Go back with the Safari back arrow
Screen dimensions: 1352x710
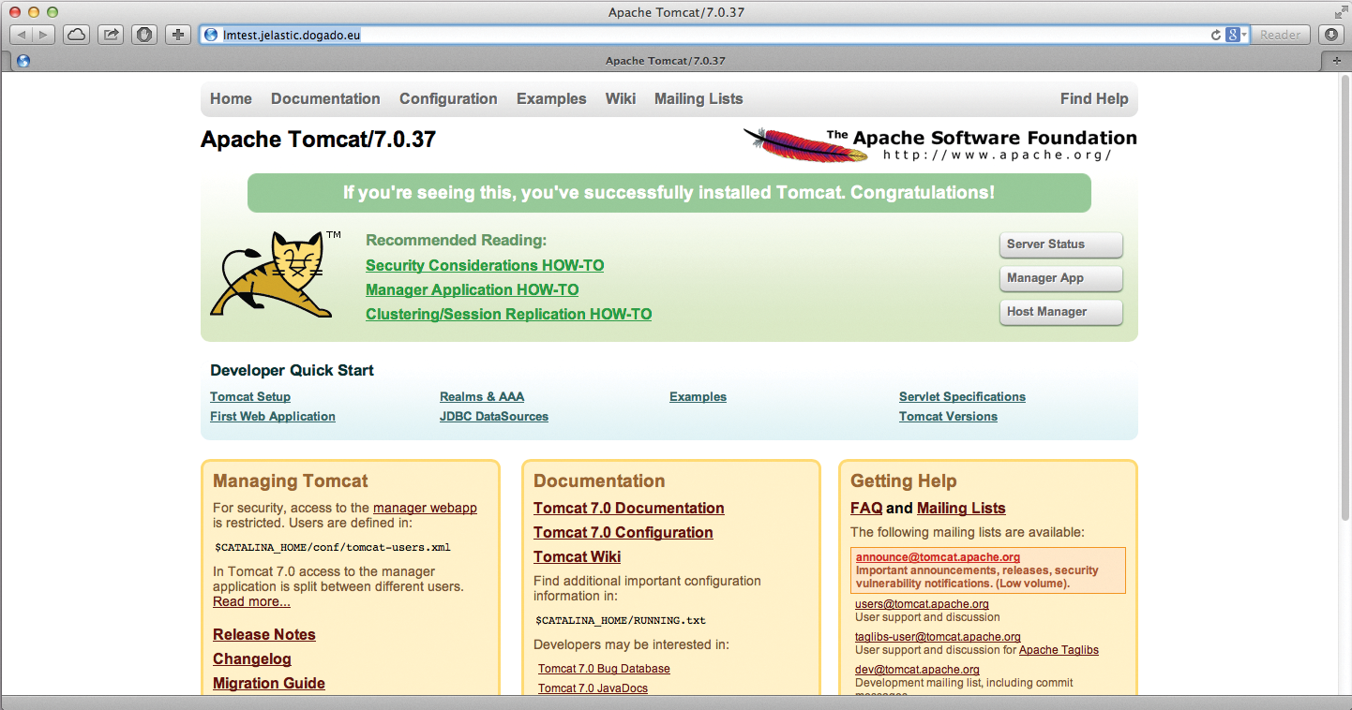coord(22,35)
